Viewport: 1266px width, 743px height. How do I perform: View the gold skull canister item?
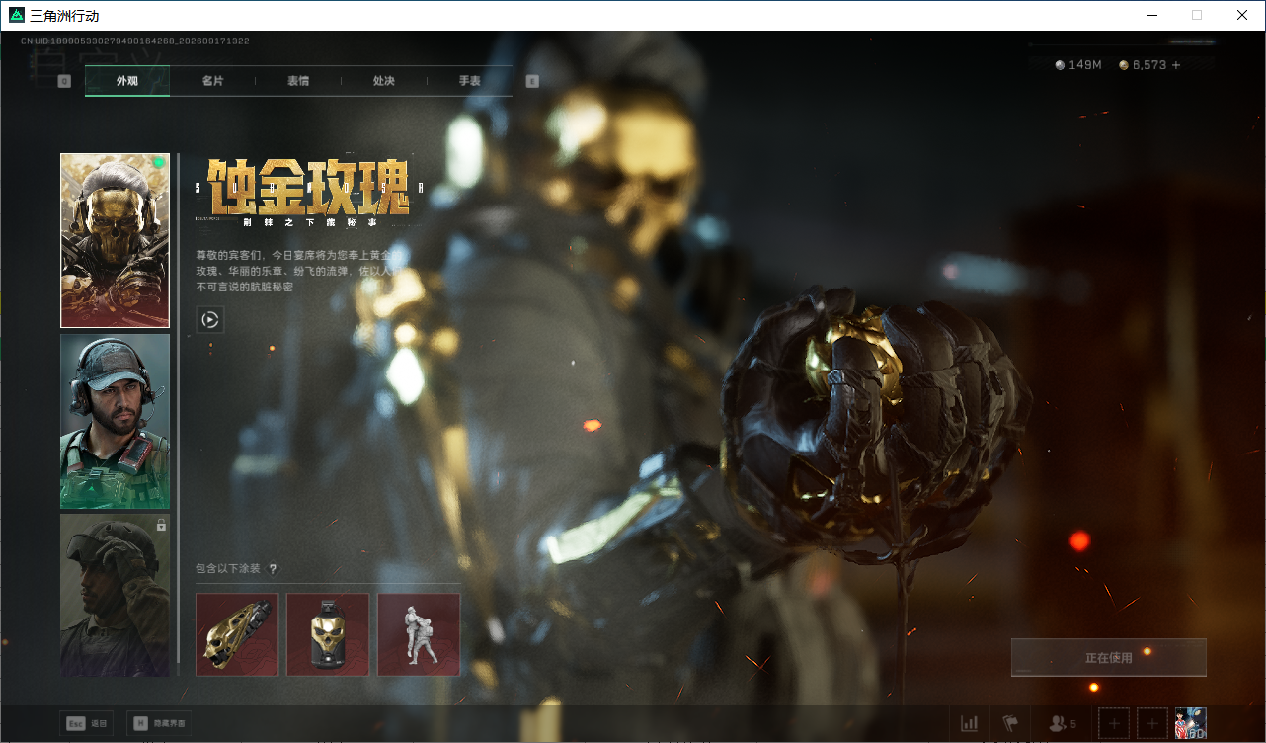[328, 634]
